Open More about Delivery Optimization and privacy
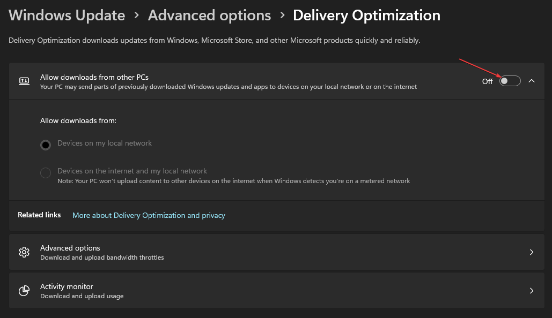552x318 pixels. click(148, 215)
